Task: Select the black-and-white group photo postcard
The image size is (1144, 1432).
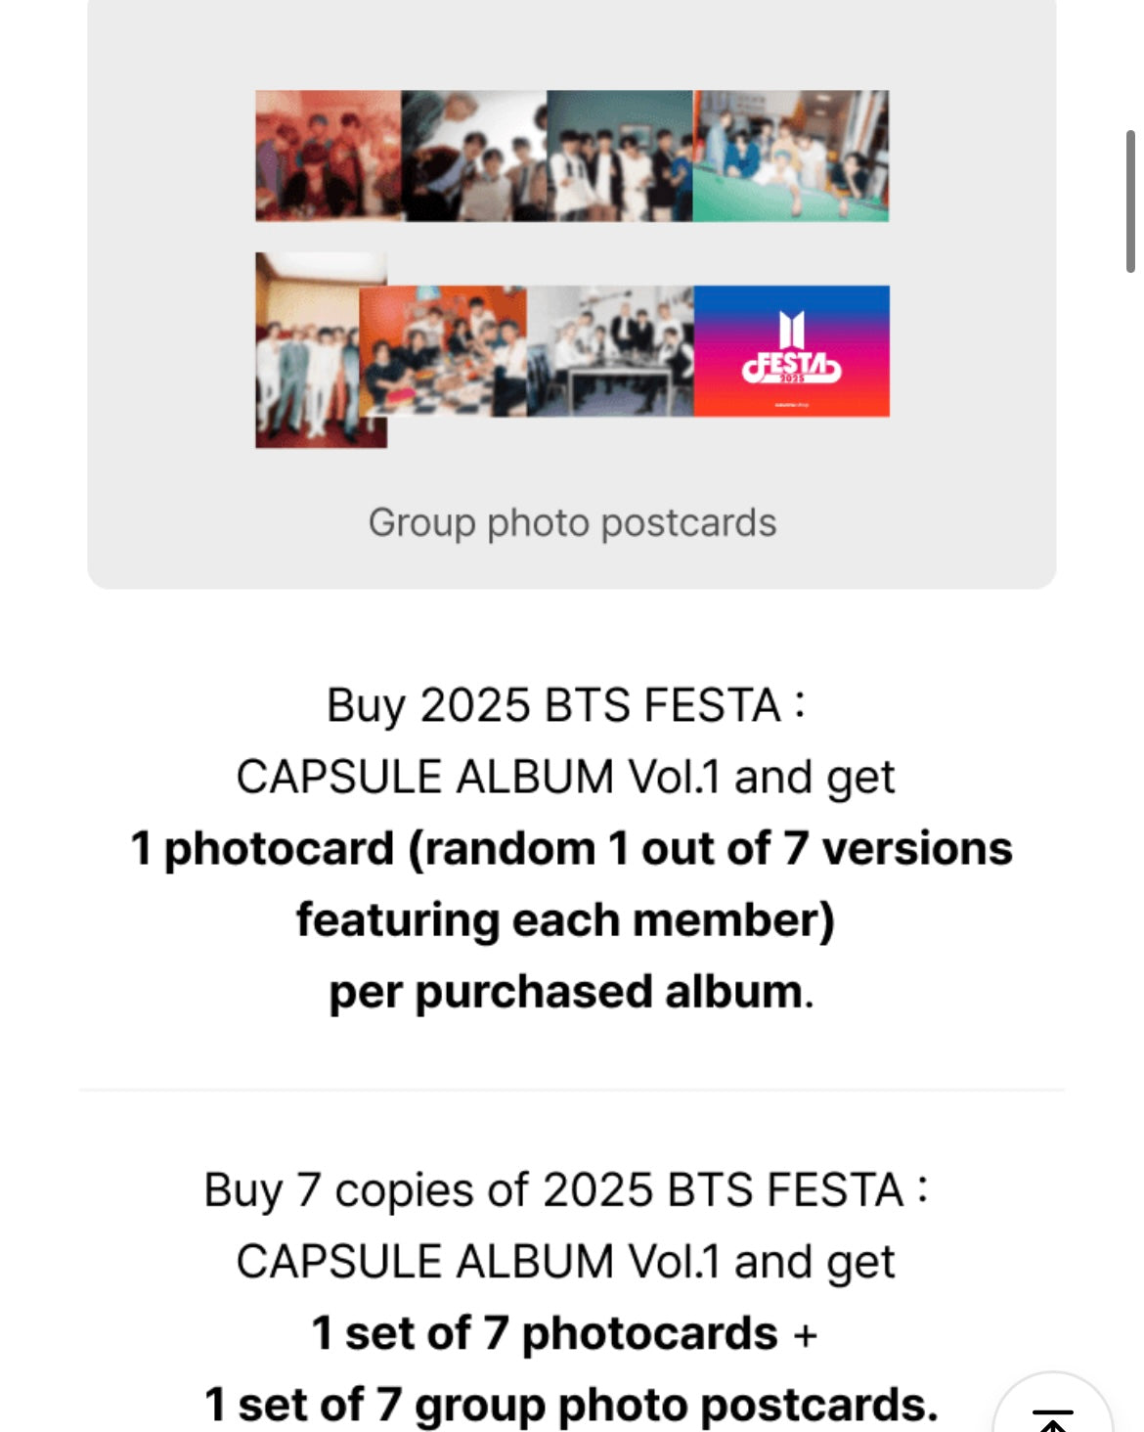Action: coord(473,156)
